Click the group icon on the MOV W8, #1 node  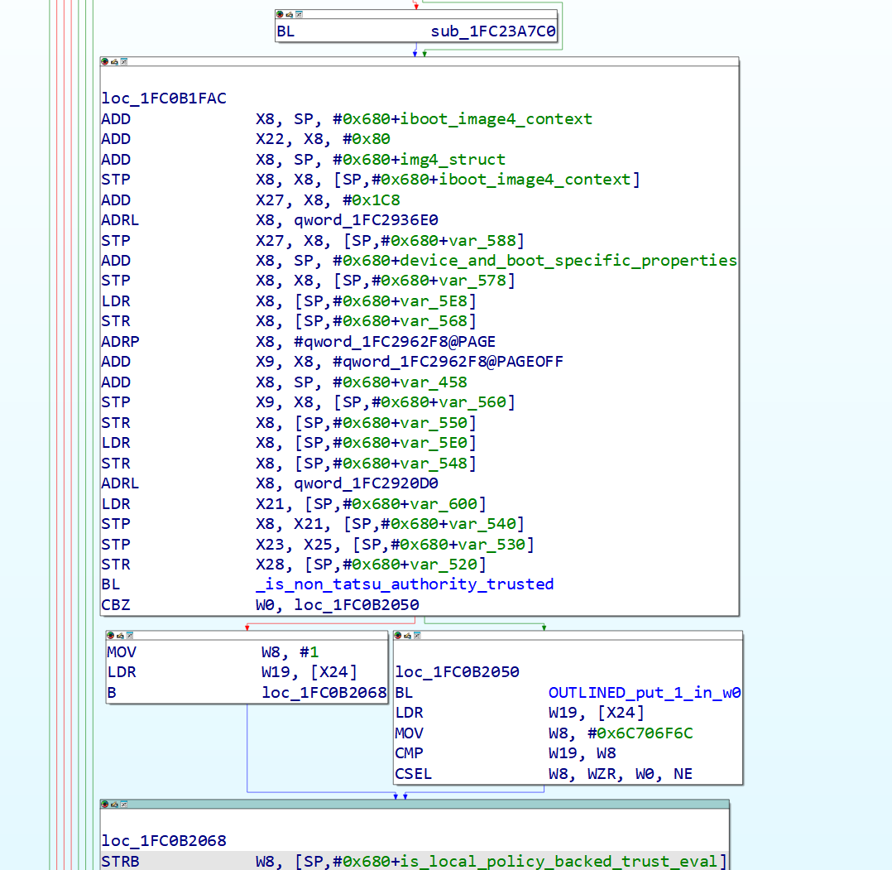click(x=129, y=636)
